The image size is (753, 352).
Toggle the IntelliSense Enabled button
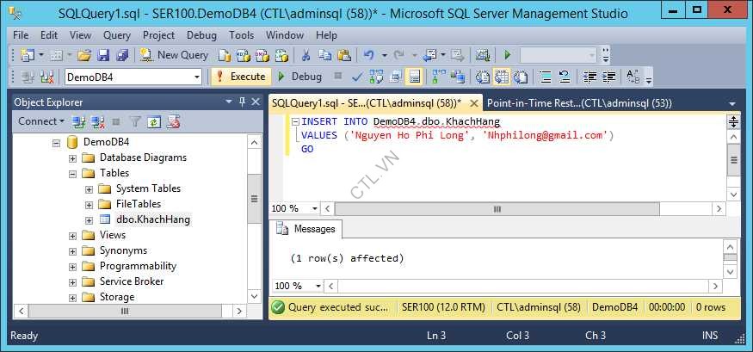(414, 77)
